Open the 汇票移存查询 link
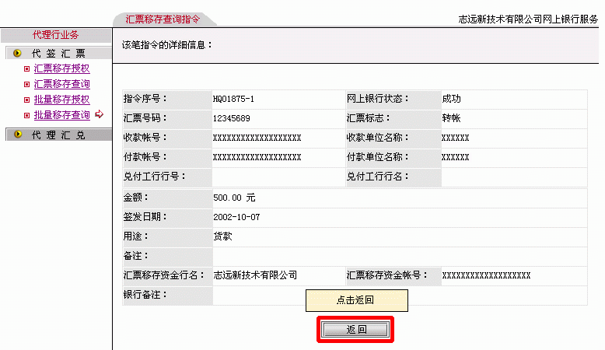The height and width of the screenshot is (350, 605). coord(61,84)
